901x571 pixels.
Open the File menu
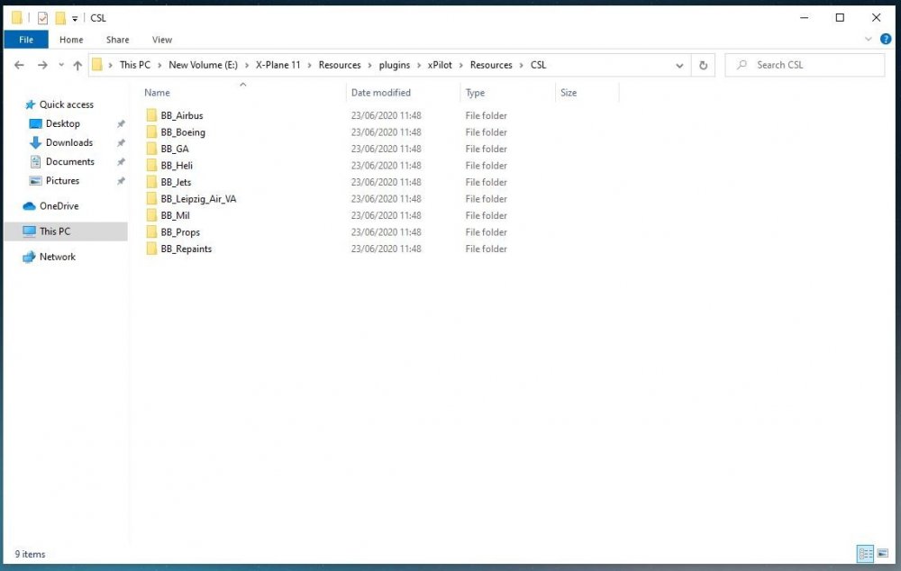coord(26,40)
